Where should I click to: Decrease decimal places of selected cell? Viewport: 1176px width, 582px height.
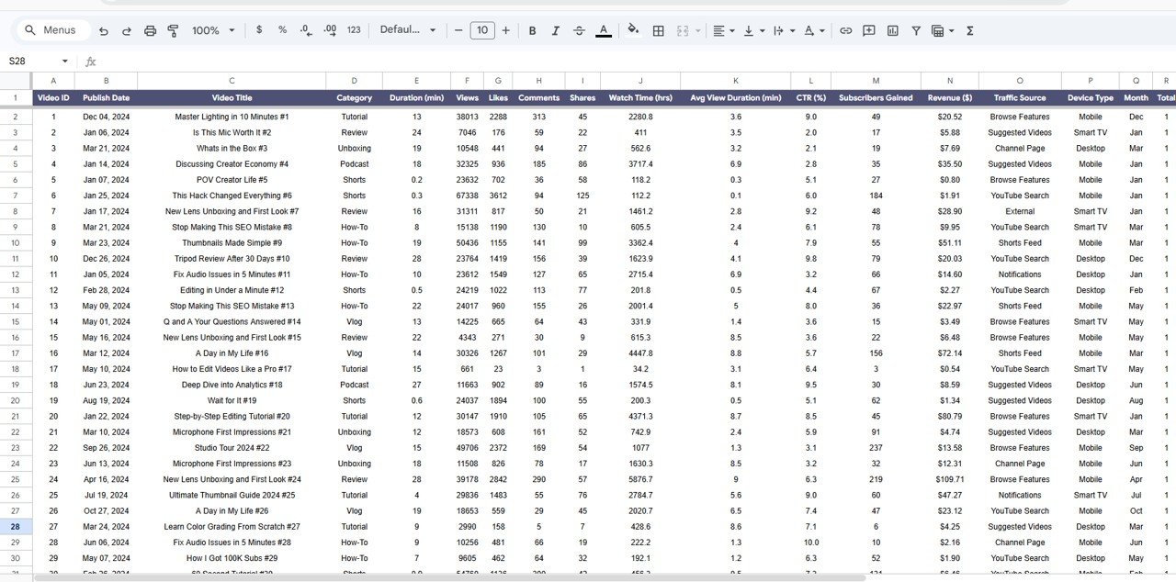[x=305, y=30]
